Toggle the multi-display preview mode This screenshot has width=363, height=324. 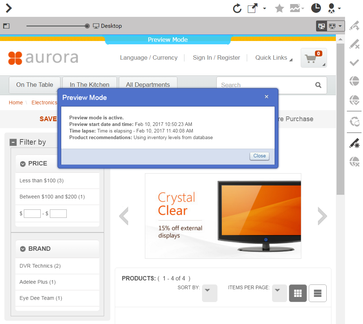331,26
